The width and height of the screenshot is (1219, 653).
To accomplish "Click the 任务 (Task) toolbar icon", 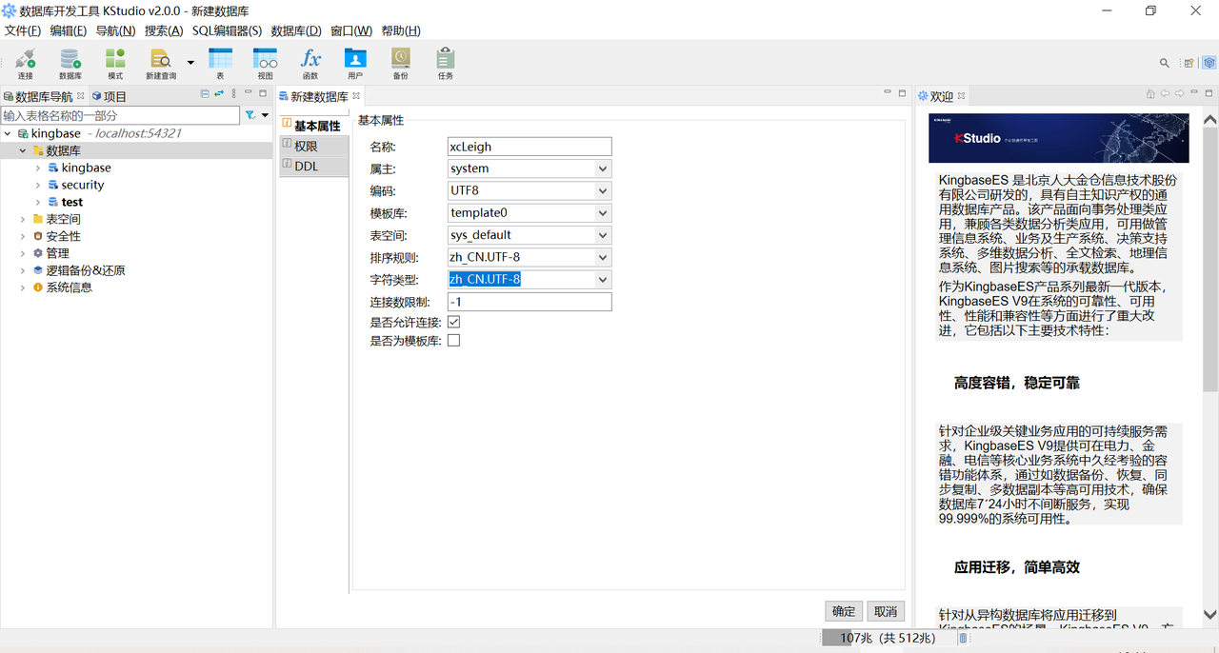I will pos(446,63).
